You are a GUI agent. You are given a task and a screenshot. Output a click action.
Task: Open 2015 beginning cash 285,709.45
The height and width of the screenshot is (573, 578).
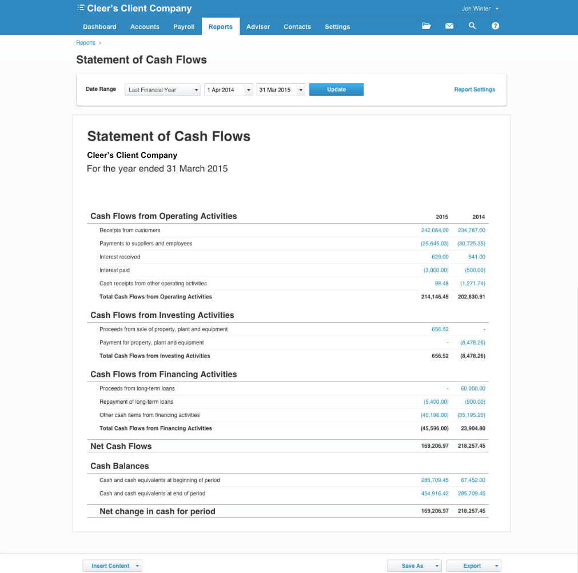(435, 480)
